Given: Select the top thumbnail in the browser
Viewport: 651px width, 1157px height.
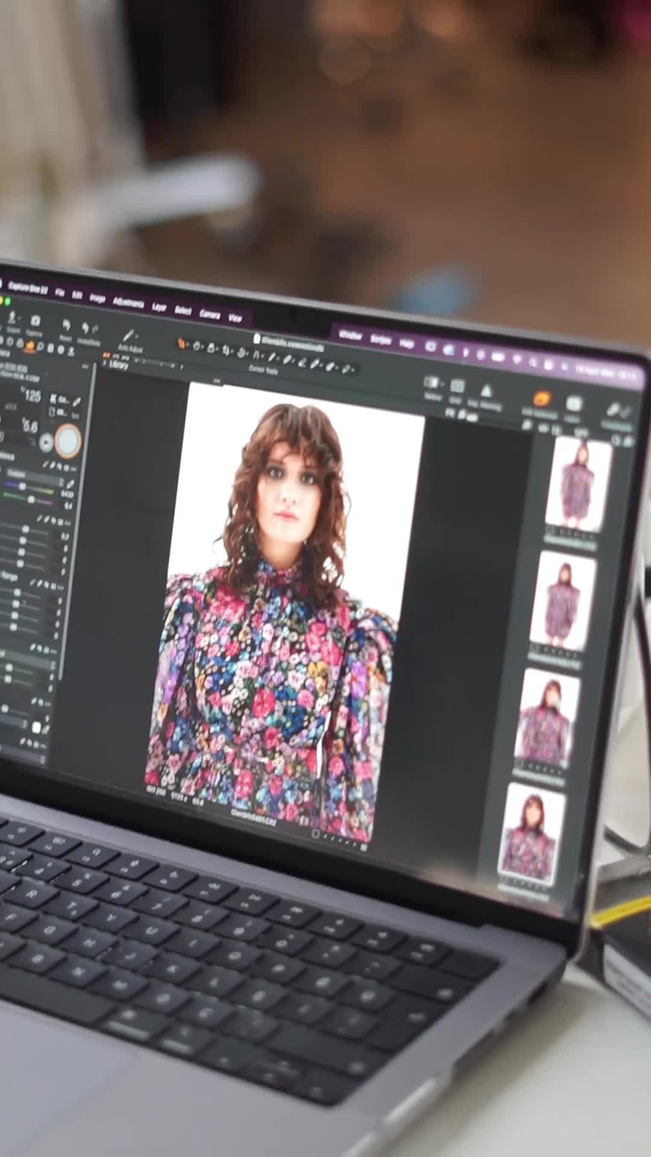Looking at the screenshot, I should 577,483.
